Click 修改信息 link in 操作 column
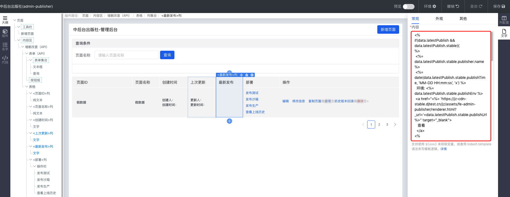This screenshot has width=510, height=197. click(x=299, y=101)
